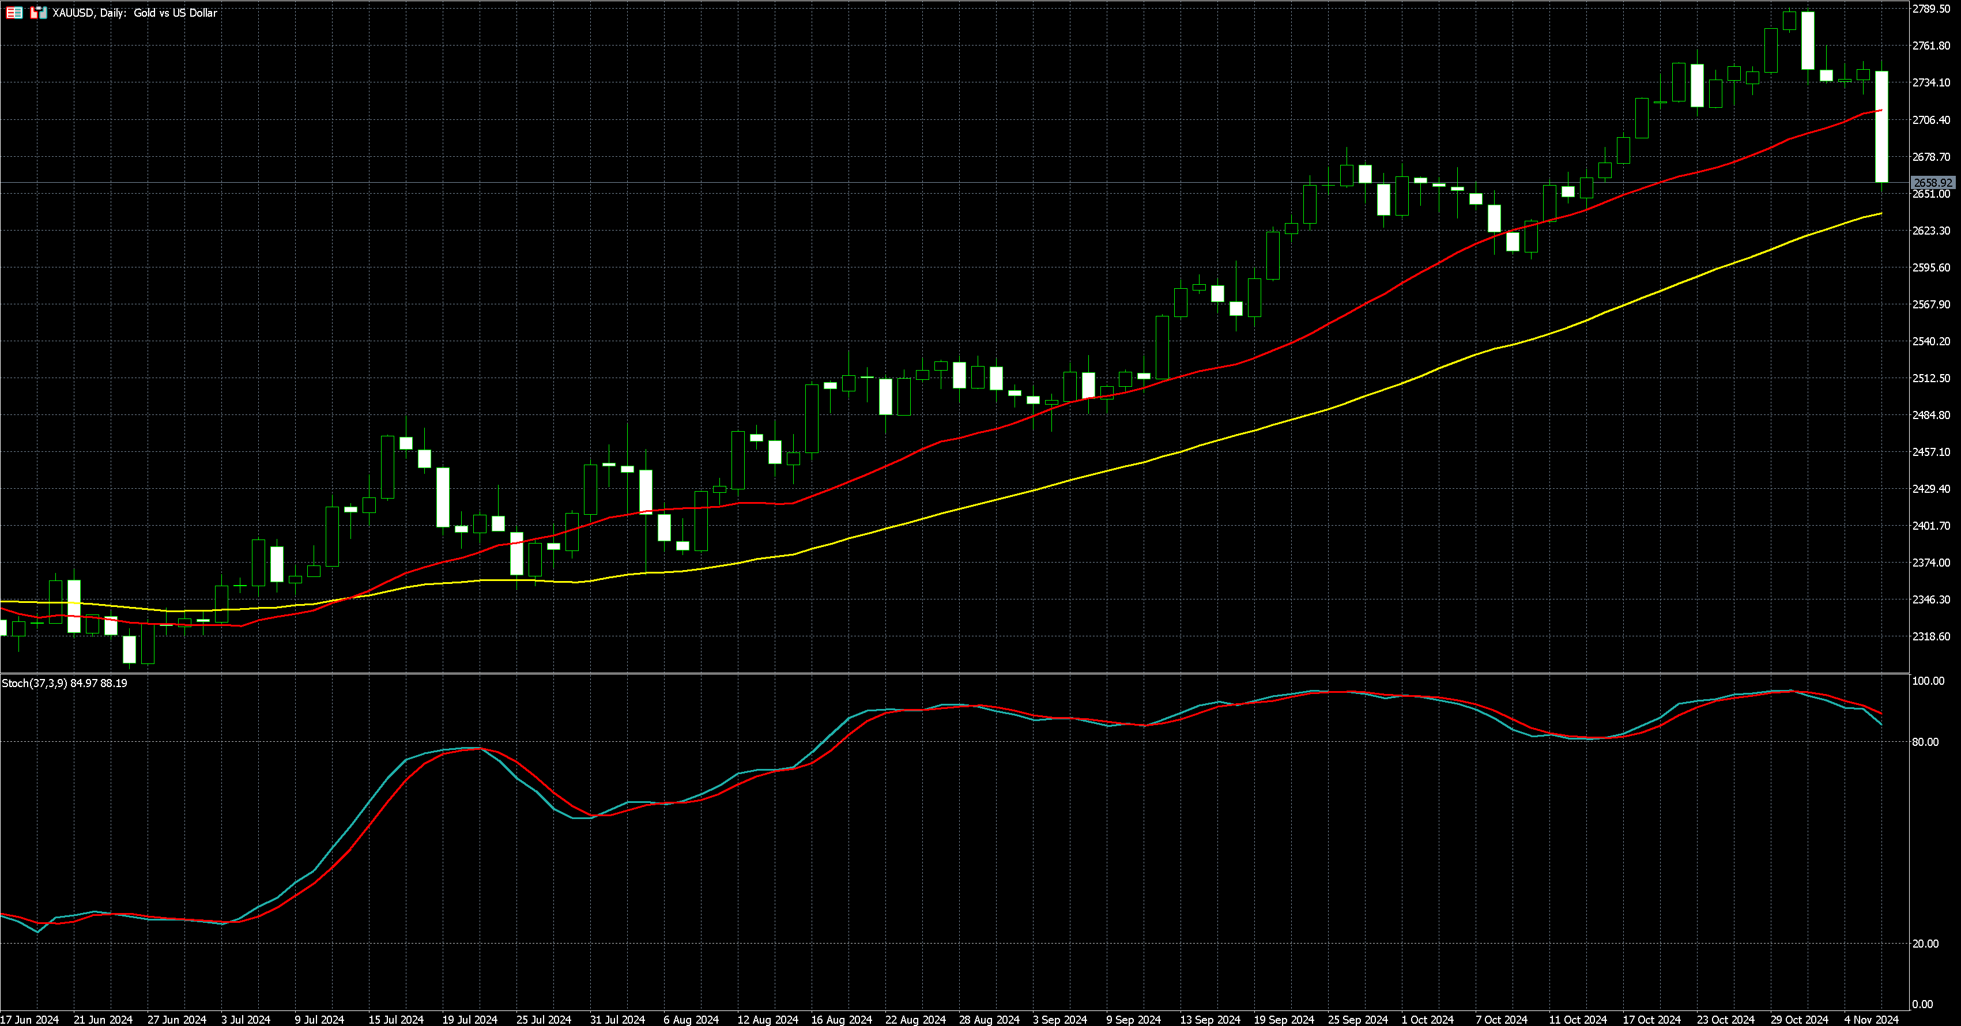Click the divider between chart and stochastic panel
1961x1026 pixels.
point(952,674)
